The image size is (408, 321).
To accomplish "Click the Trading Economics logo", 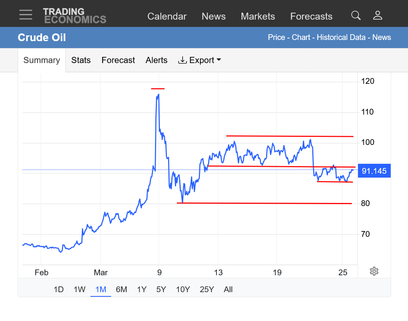I will point(74,16).
